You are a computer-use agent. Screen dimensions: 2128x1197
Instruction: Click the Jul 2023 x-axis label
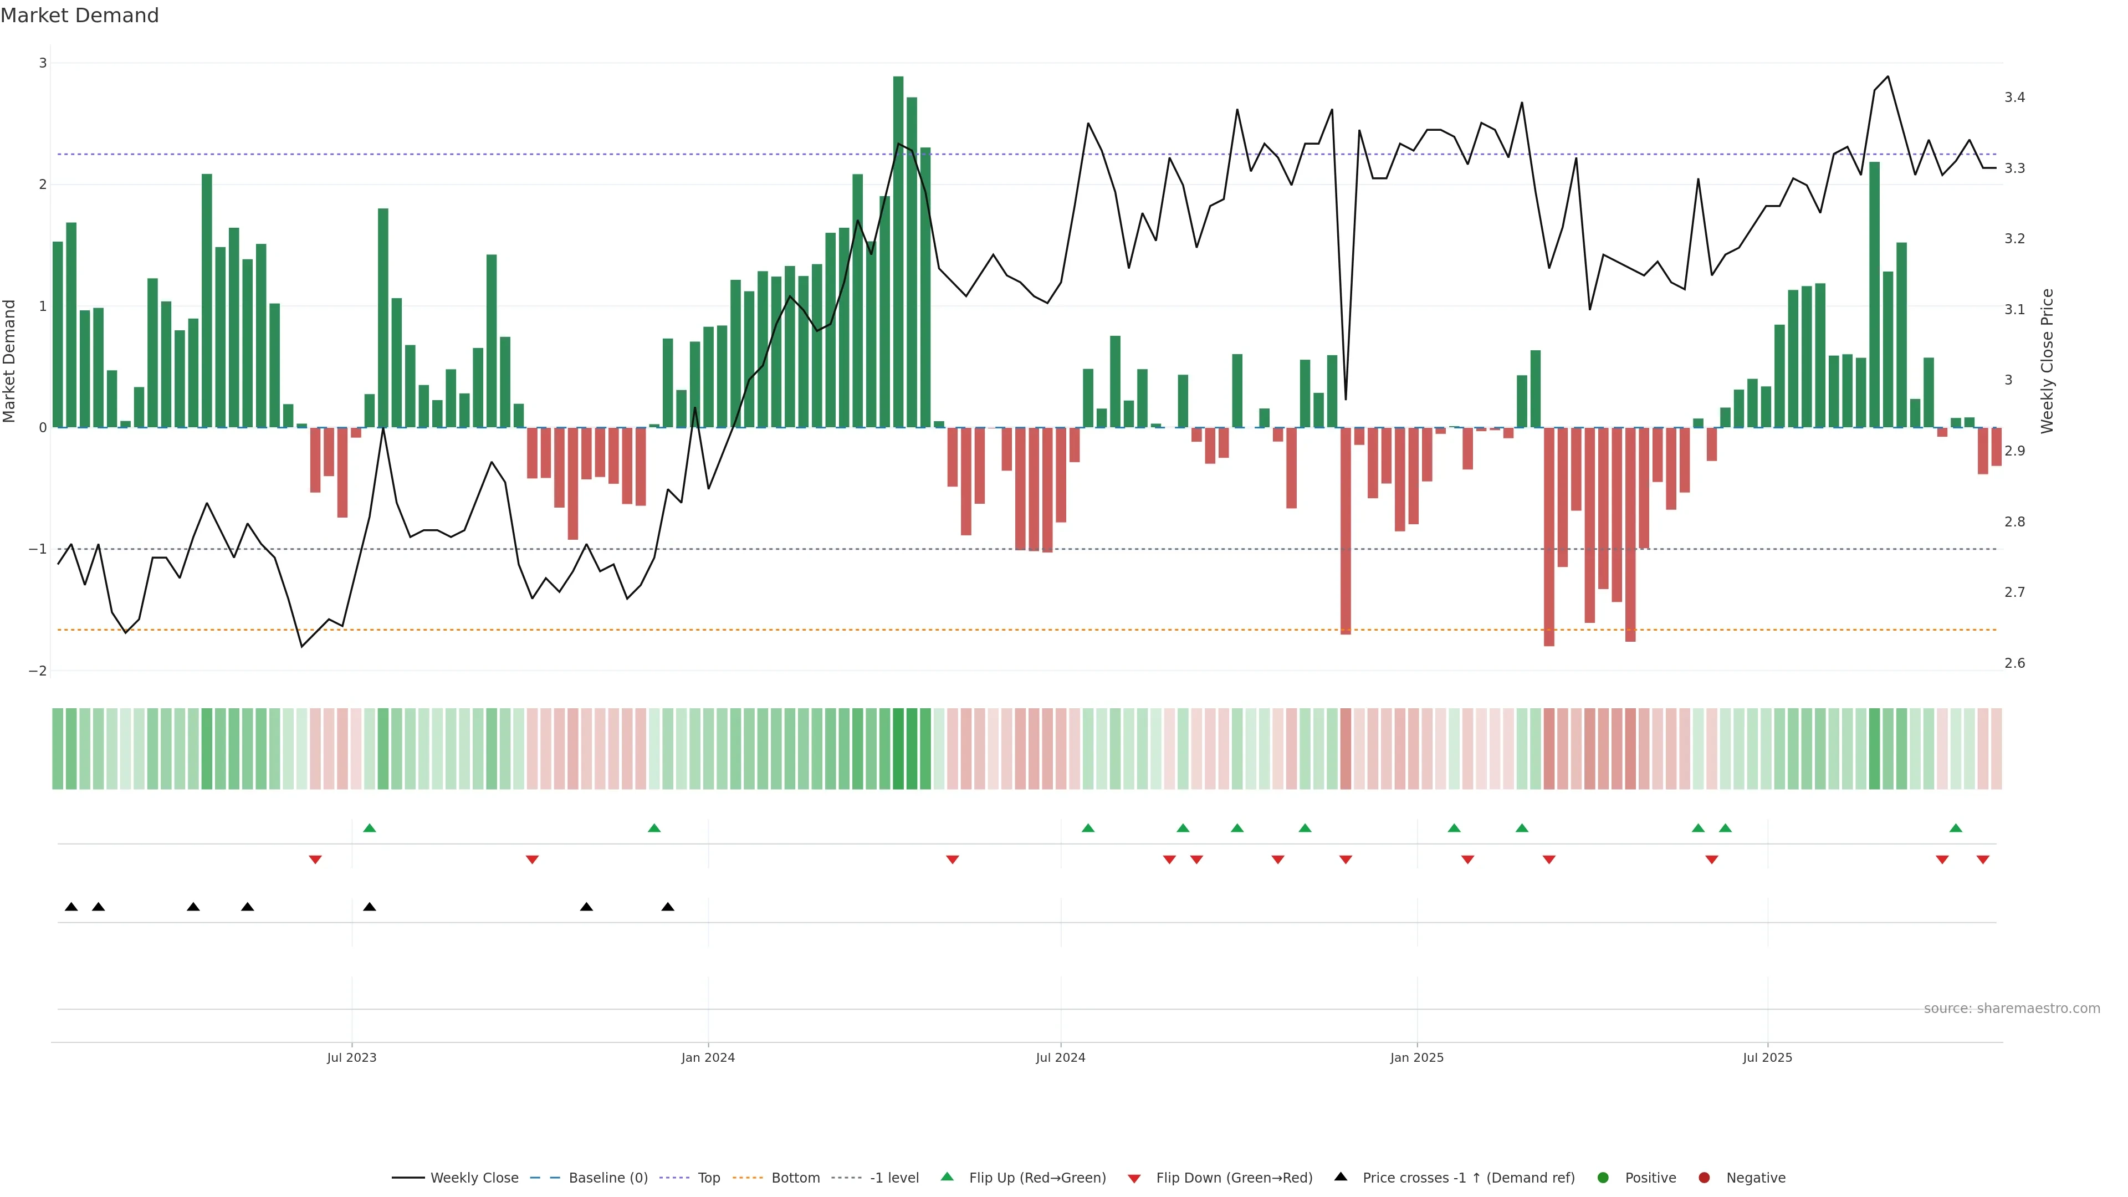[351, 1057]
